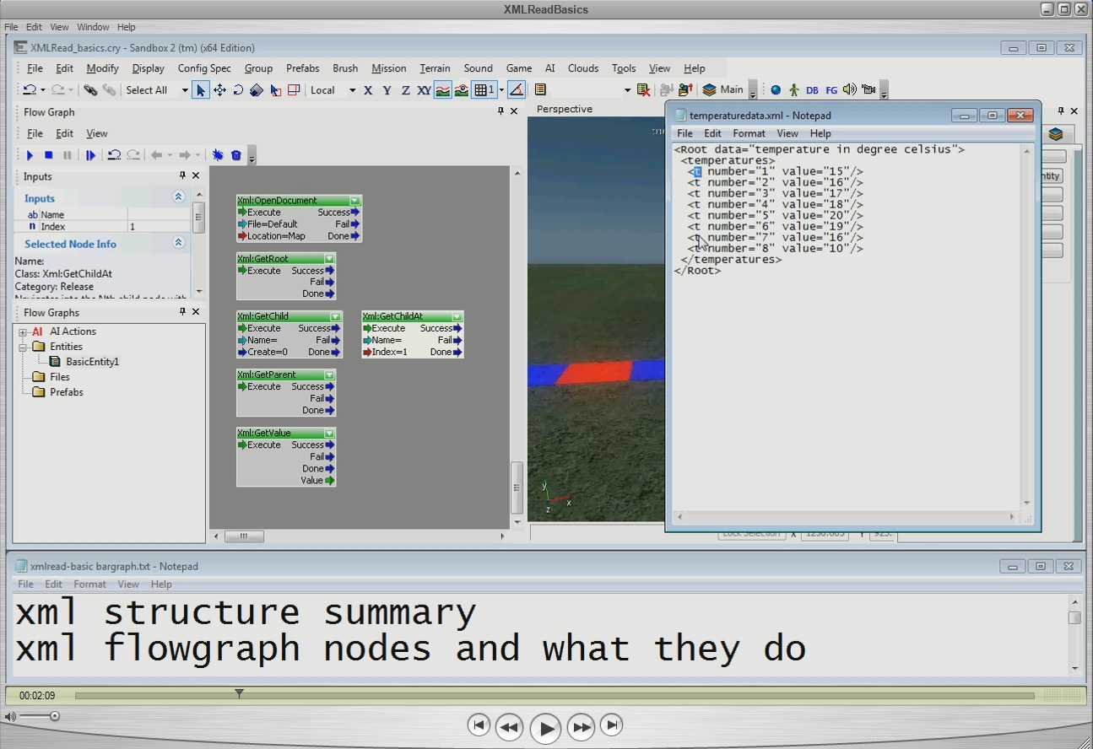The height and width of the screenshot is (749, 1093).
Task: Click the Xml:GetParent node title
Action: [267, 374]
